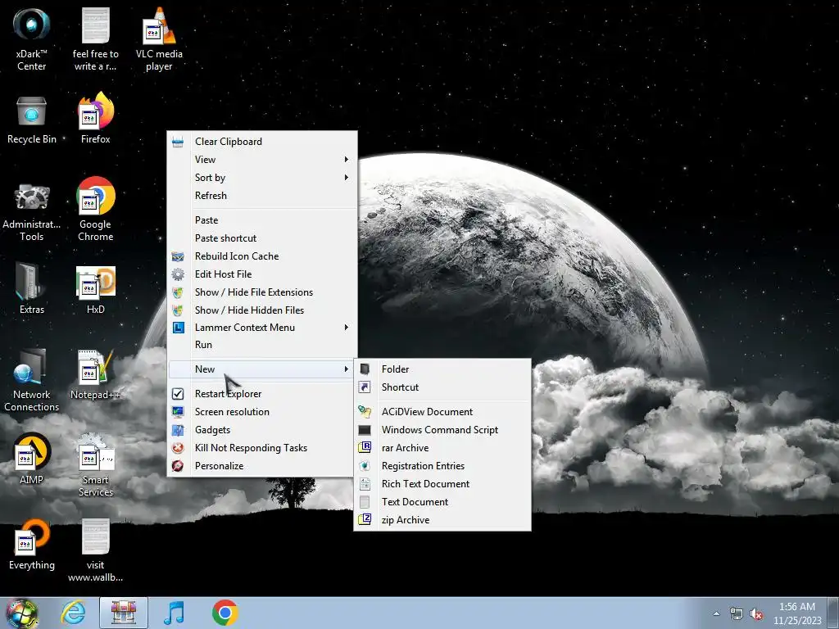This screenshot has height=629, width=839.
Task: Launch HxD hex editor shortcut
Action: click(96, 290)
